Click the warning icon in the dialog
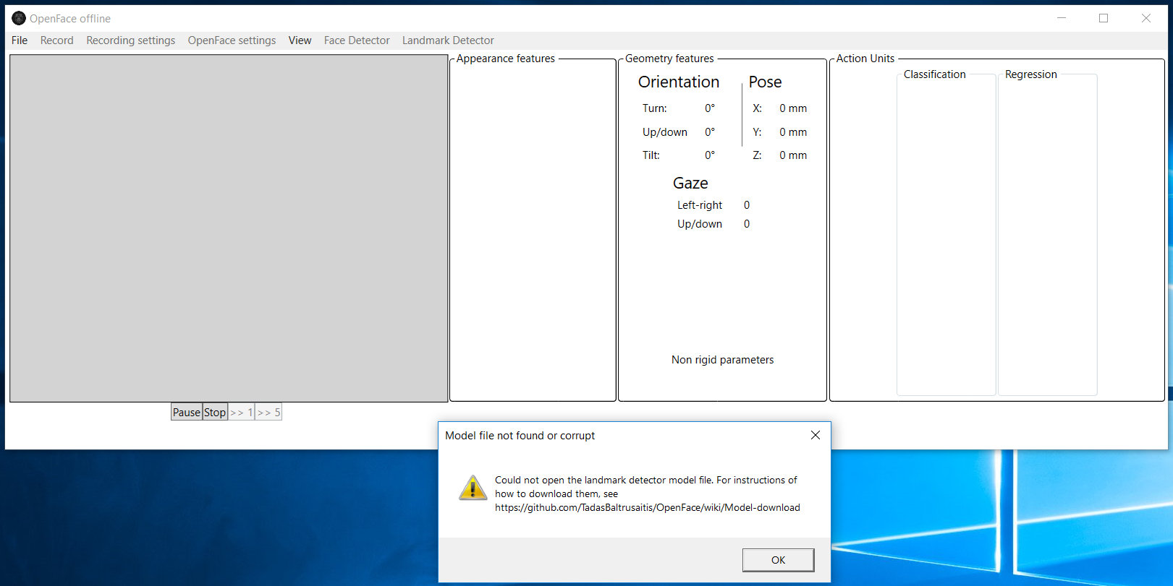The image size is (1173, 586). click(x=473, y=488)
